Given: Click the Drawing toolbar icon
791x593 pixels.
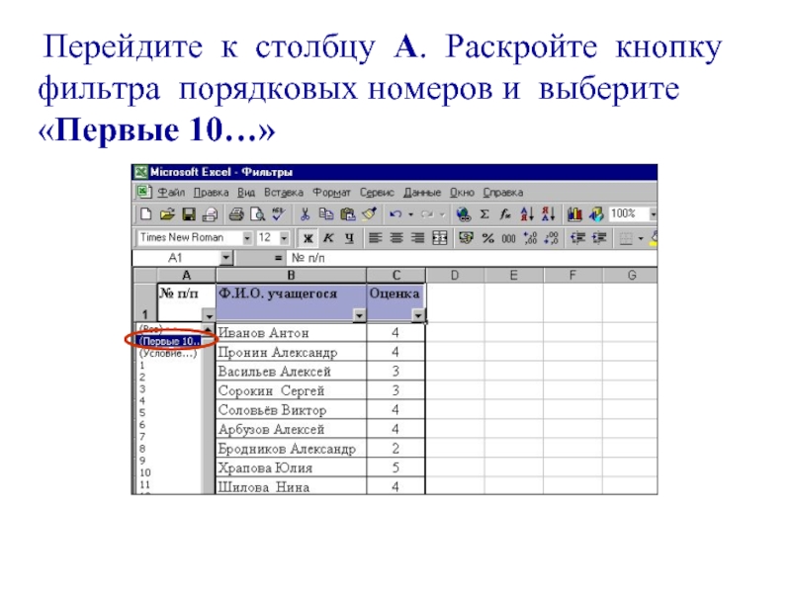Looking at the screenshot, I should 596,214.
